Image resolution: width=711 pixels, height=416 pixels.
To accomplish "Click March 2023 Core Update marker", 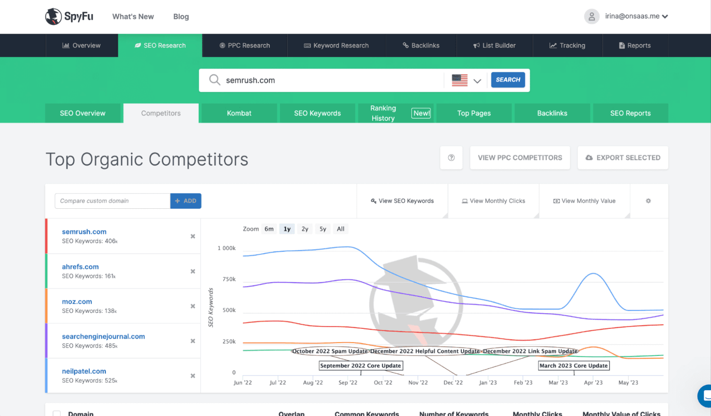I will coord(574,366).
